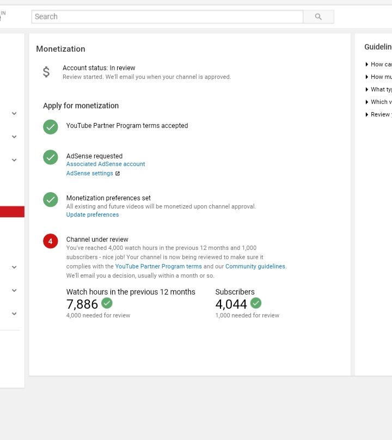Click 'Monetization preferences set' text
This screenshot has width=392, height=440.
(x=108, y=198)
